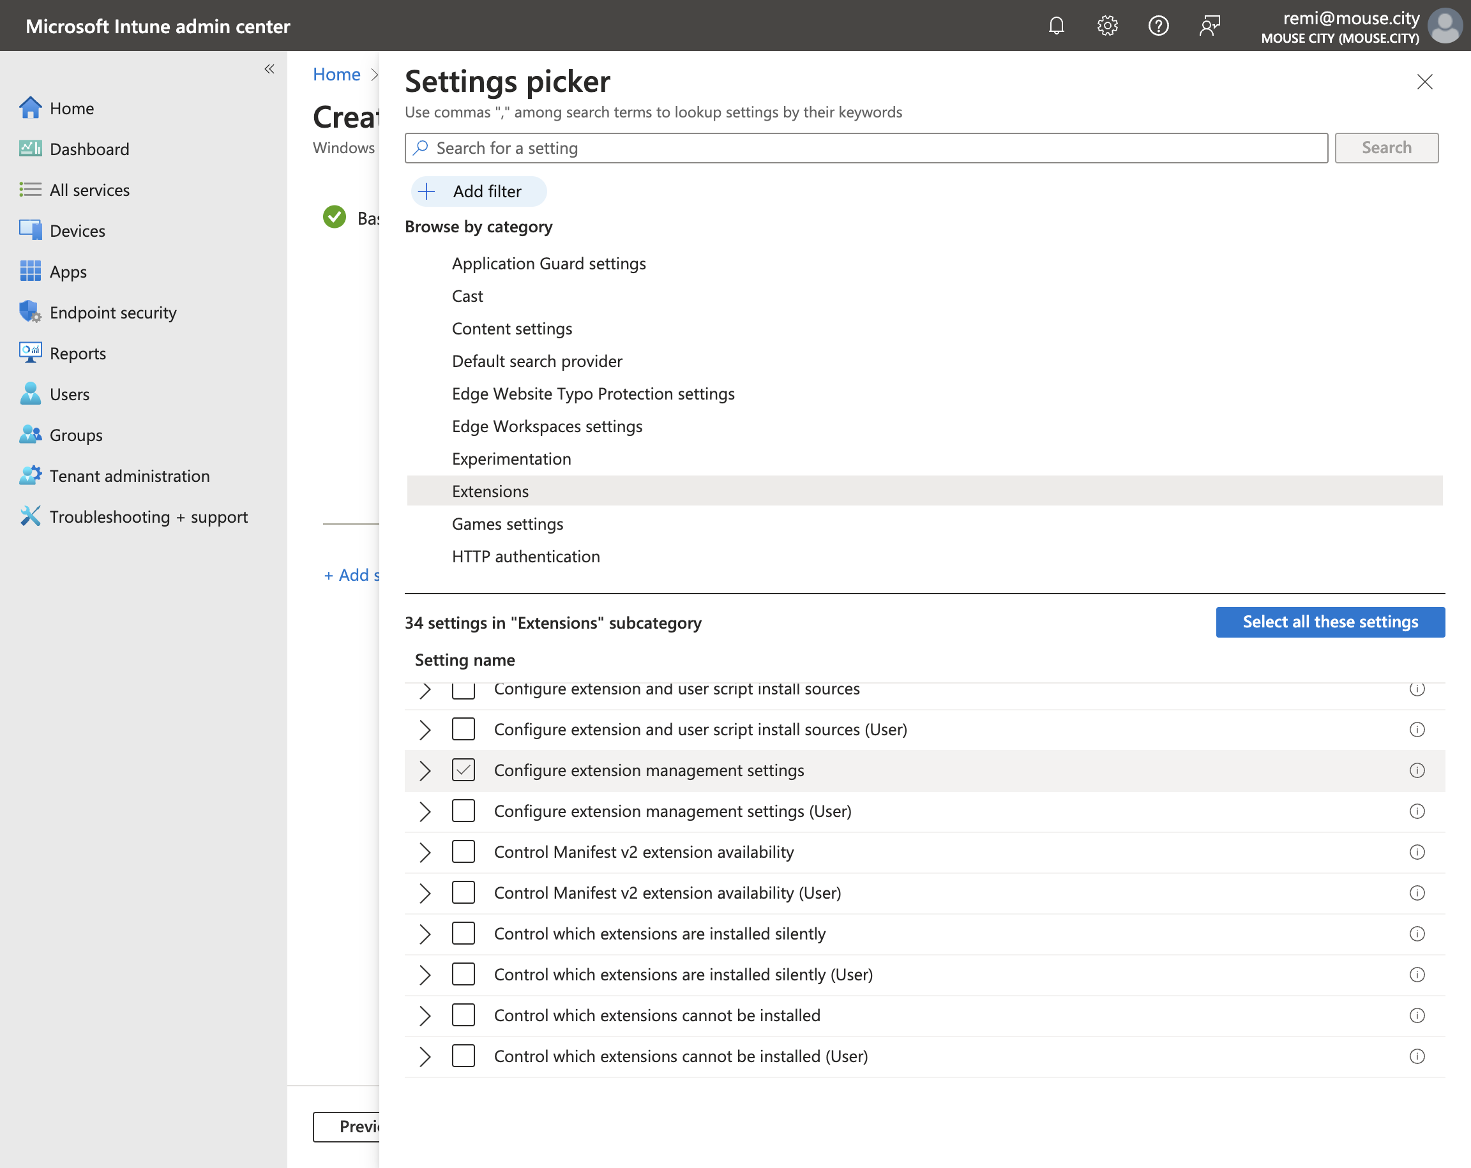This screenshot has width=1471, height=1168.
Task: Click the Reports icon in sidebar
Action: 30,354
